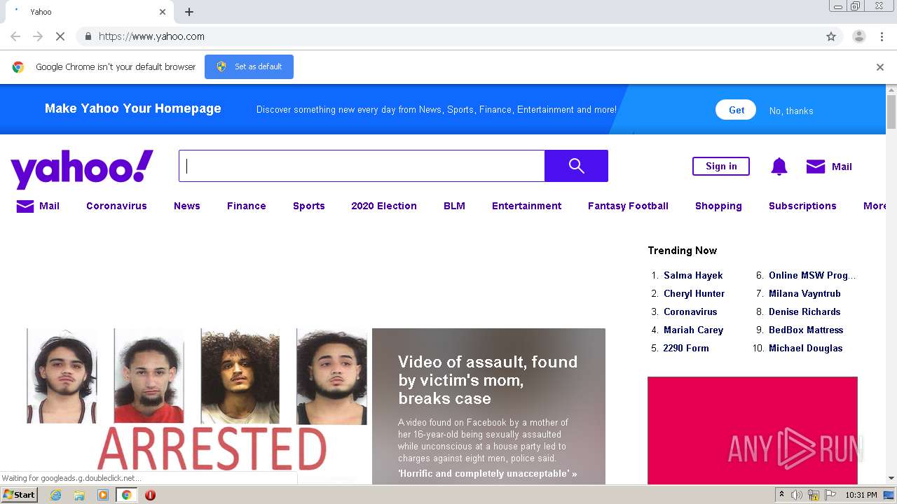Open trending topic Online MSW Prog
Viewport: 897px width, 504px height.
[812, 275]
